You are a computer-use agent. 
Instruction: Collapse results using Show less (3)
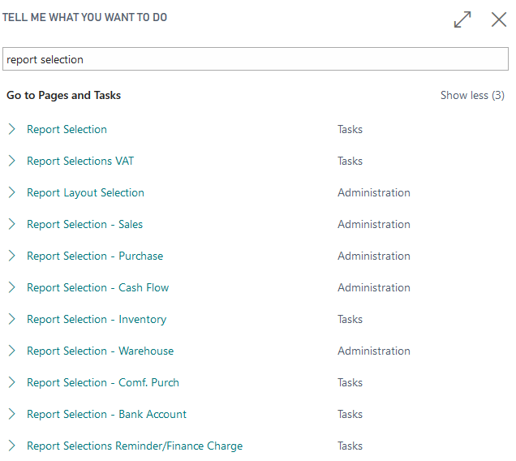(472, 95)
